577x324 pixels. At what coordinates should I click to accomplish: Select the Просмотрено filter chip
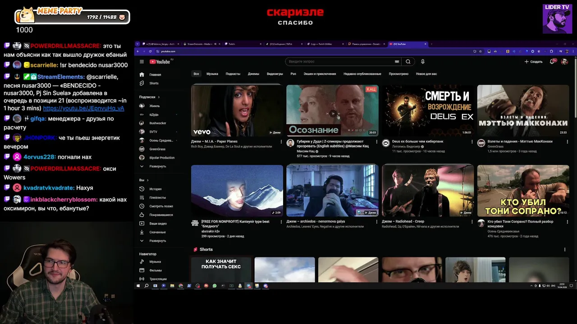pos(398,74)
